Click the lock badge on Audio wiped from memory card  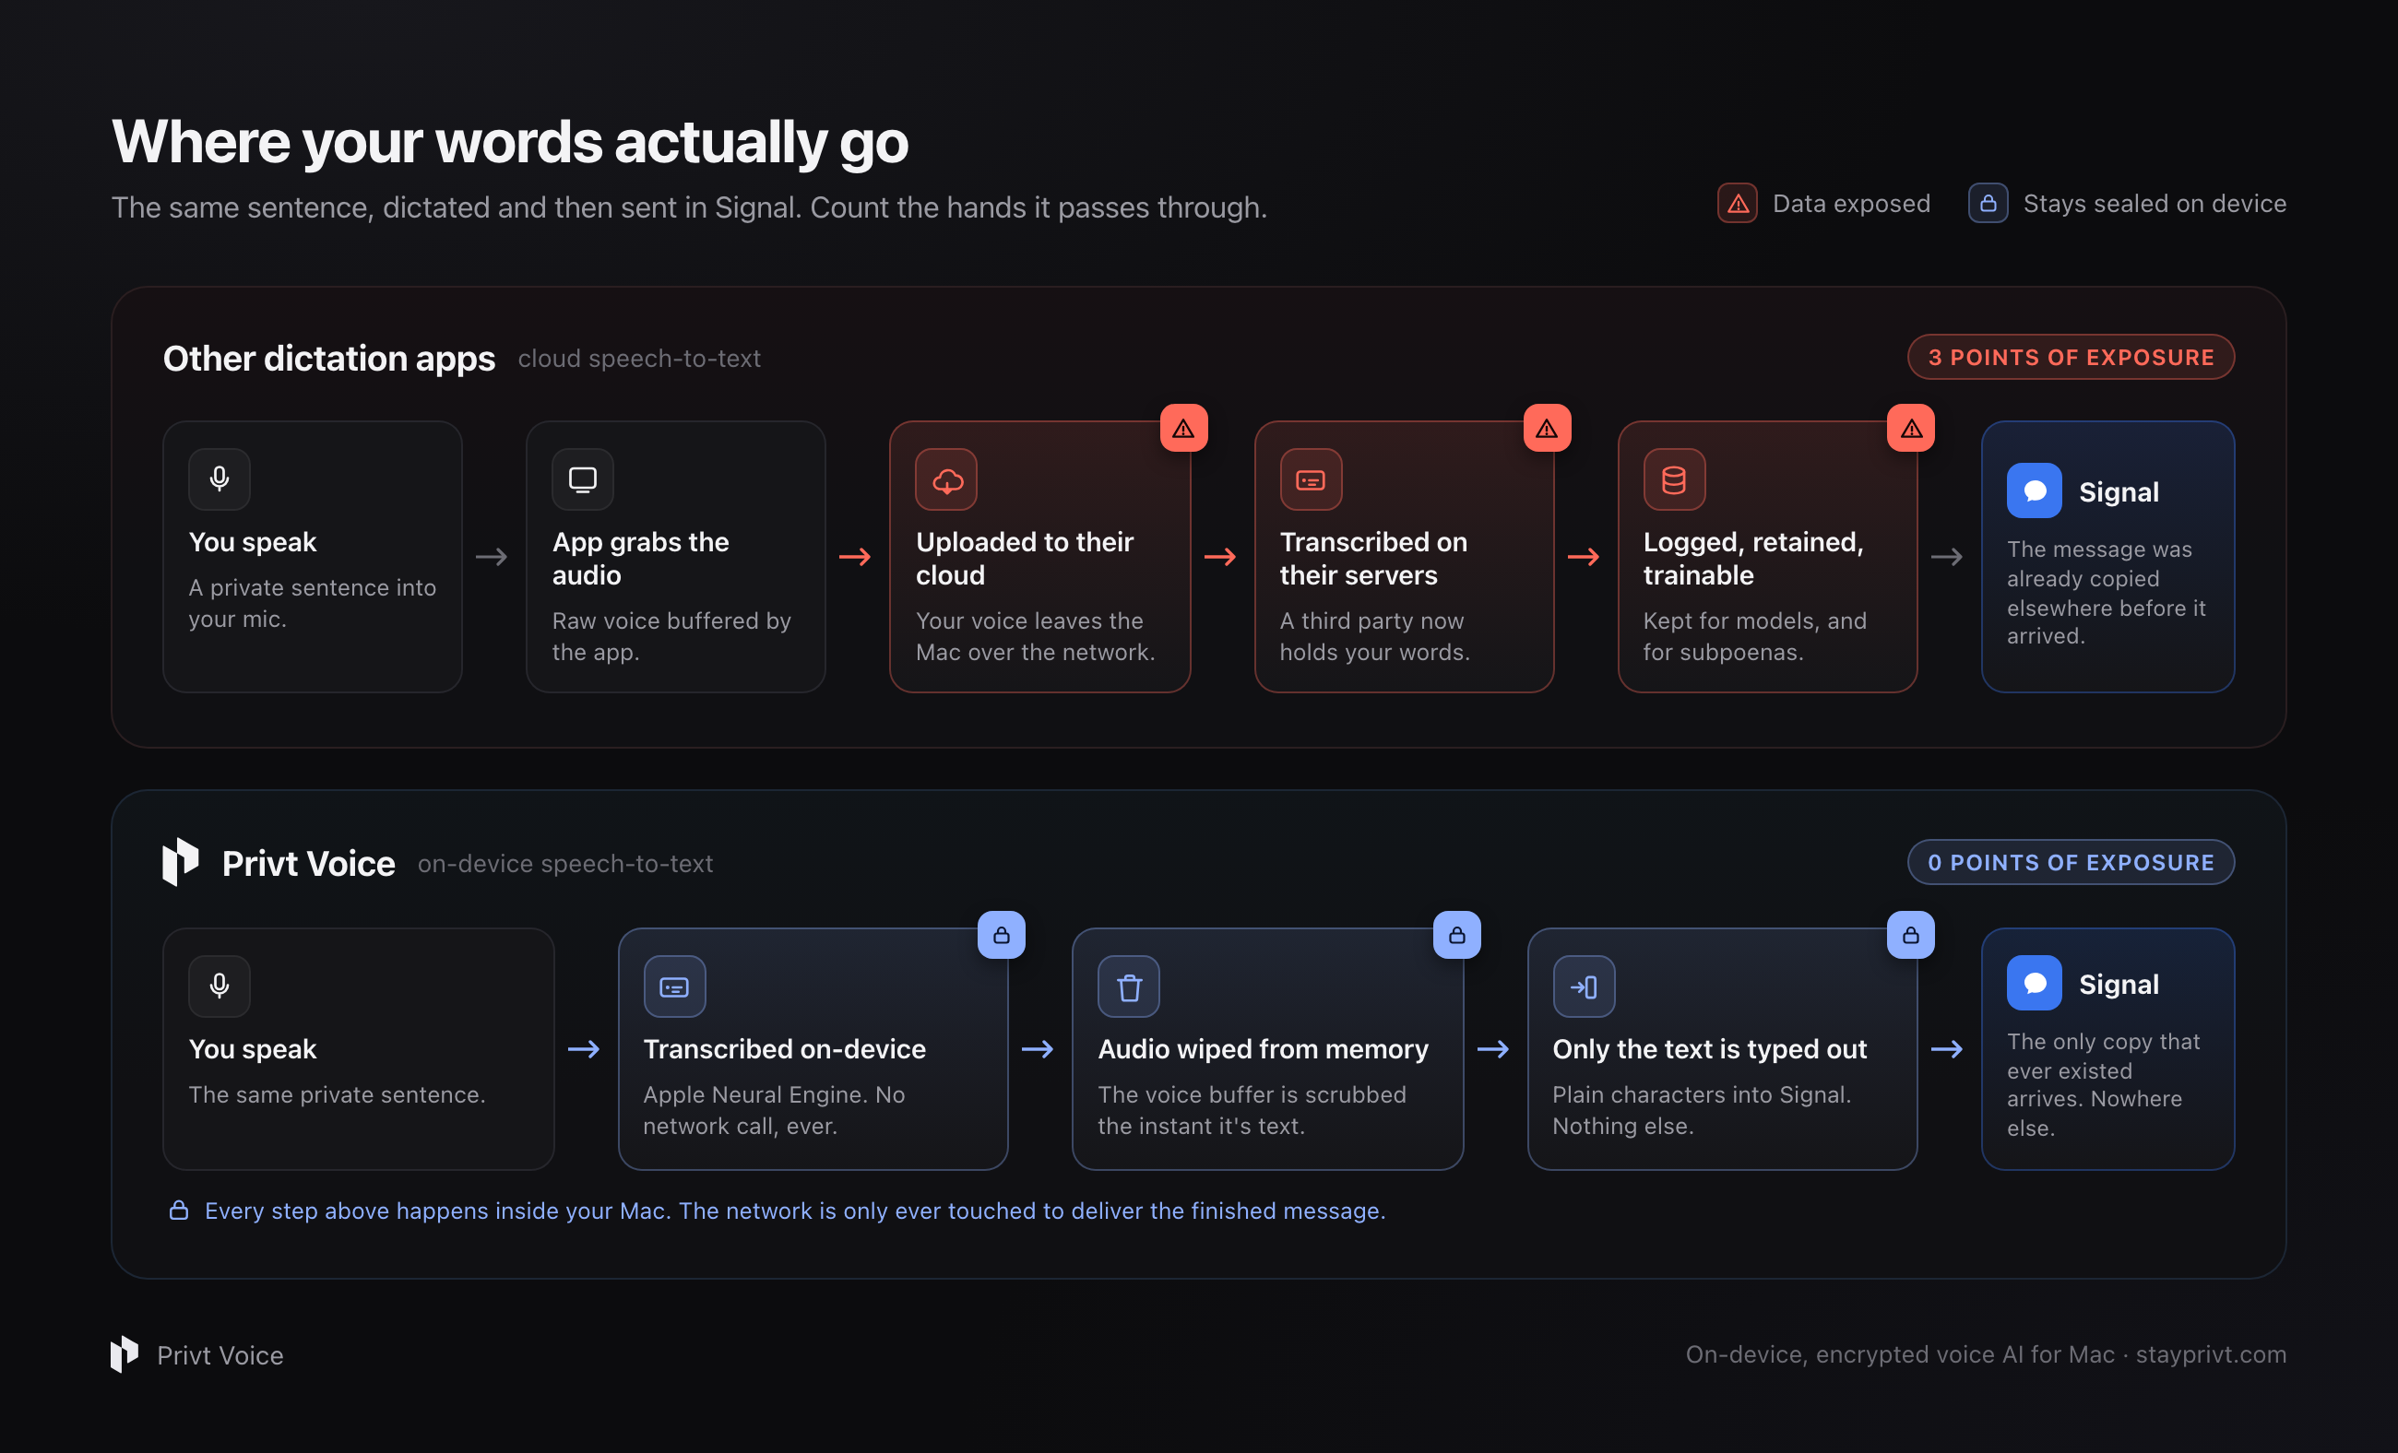[x=1456, y=935]
